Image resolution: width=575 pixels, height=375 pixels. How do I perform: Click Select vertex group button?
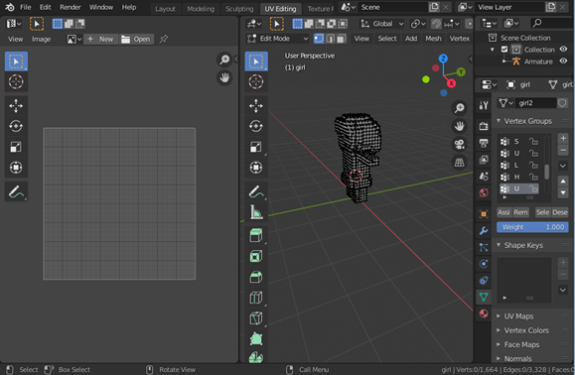coord(542,212)
